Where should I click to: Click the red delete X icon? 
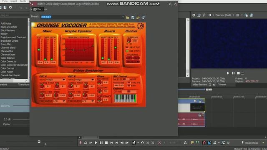coord(159,143)
